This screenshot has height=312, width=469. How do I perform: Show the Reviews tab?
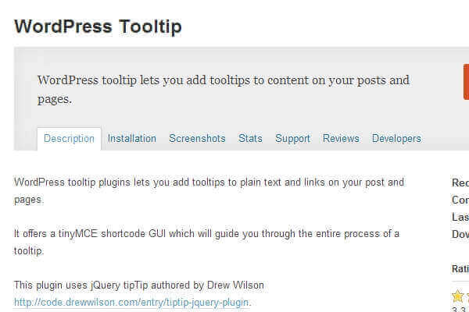pos(341,139)
